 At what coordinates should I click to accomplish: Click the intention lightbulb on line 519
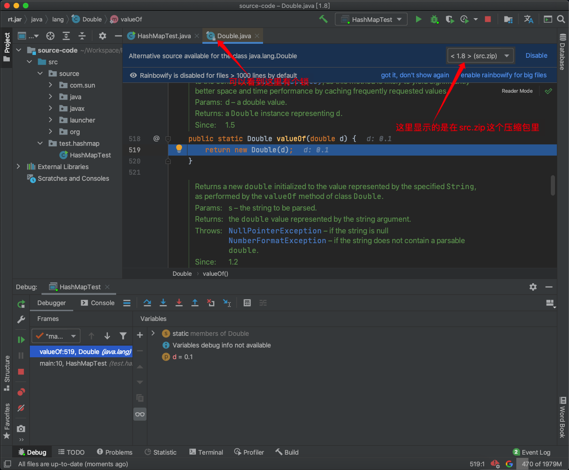coord(179,149)
